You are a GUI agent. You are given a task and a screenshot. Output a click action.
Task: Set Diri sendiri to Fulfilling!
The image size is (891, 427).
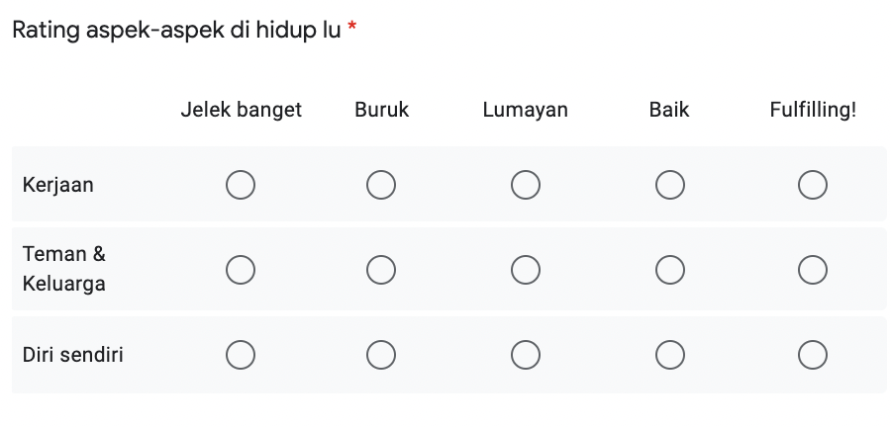[813, 354]
